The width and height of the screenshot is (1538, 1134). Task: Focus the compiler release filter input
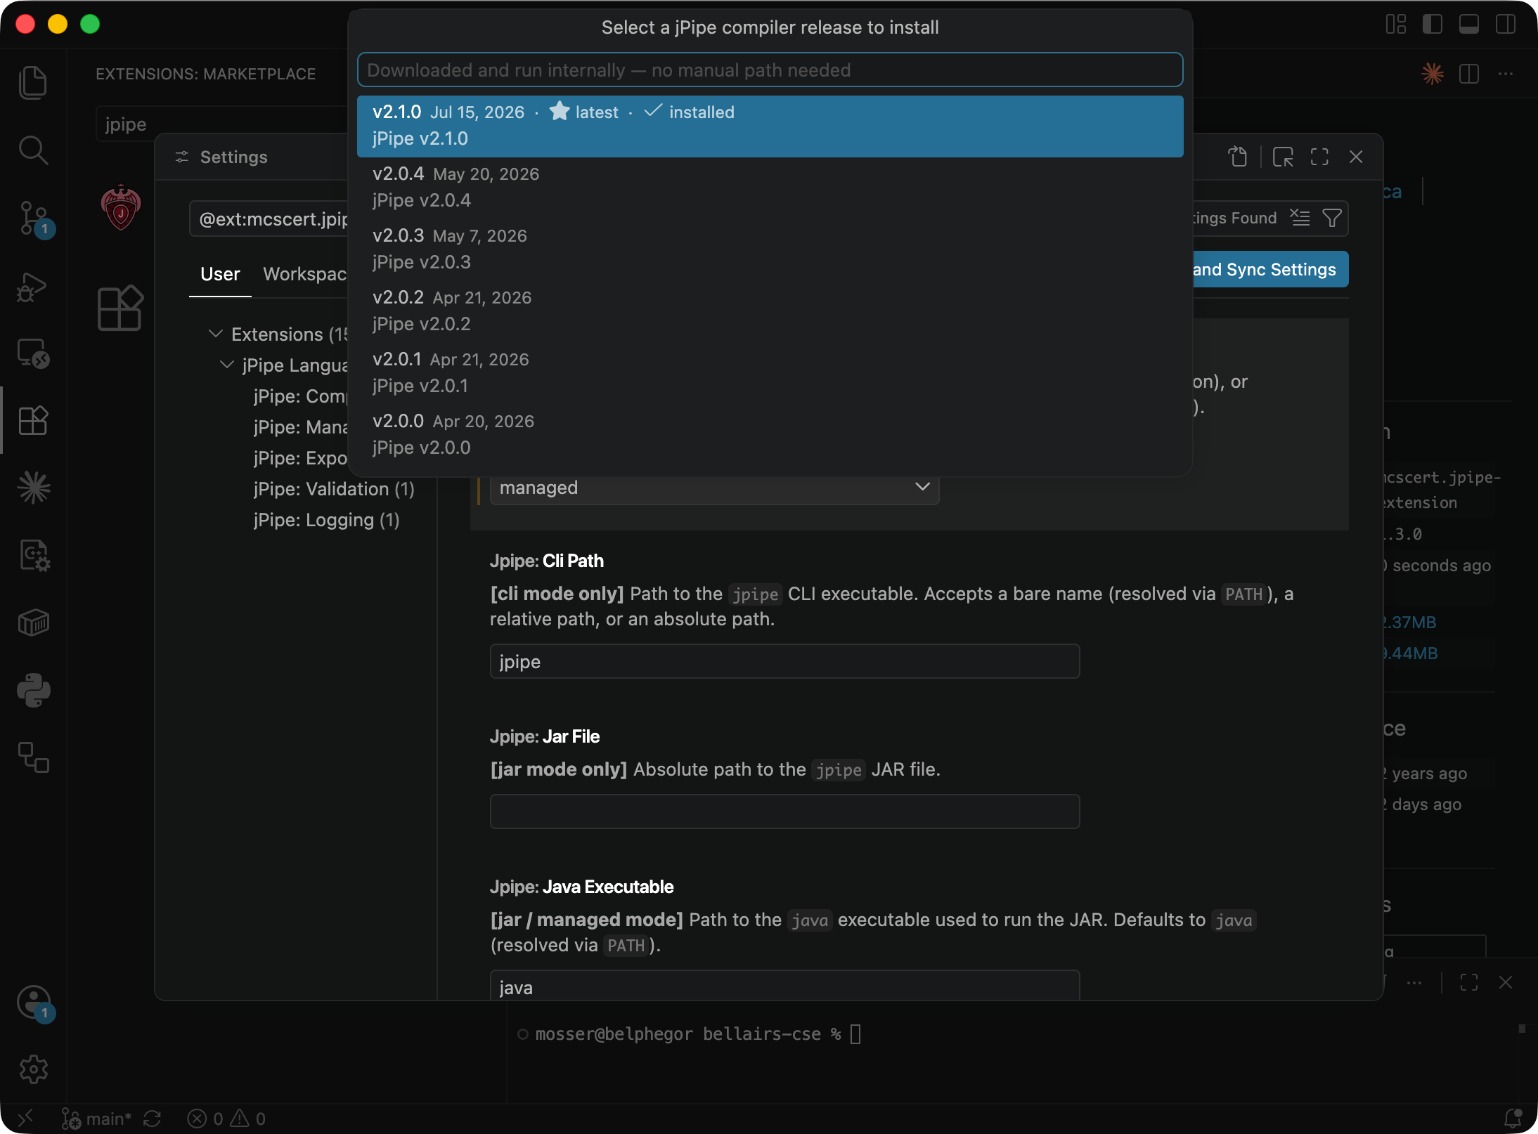770,70
